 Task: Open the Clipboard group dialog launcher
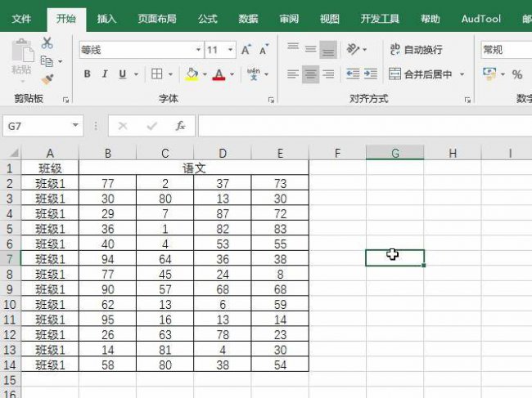65,100
